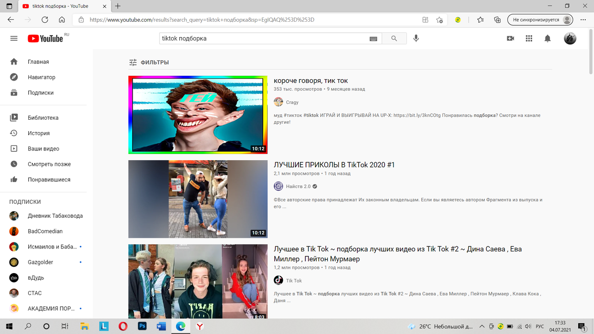Image resolution: width=594 pixels, height=334 pixels.
Task: Open Windows Start menu
Action: [9, 327]
